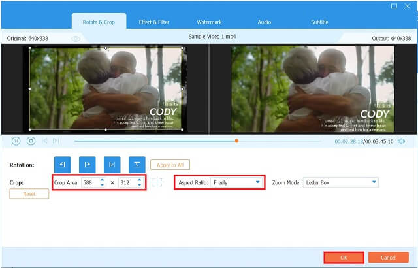The width and height of the screenshot is (418, 268).
Task: Click the center crop crosshair icon
Action: point(157,183)
